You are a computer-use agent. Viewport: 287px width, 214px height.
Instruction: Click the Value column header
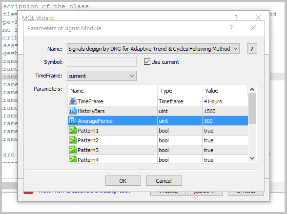point(225,91)
